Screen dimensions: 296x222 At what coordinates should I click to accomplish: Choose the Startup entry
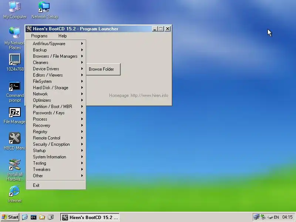[56, 151]
